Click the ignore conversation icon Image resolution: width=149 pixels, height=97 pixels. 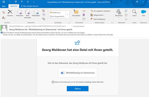pyautogui.click(x=4, y=12)
